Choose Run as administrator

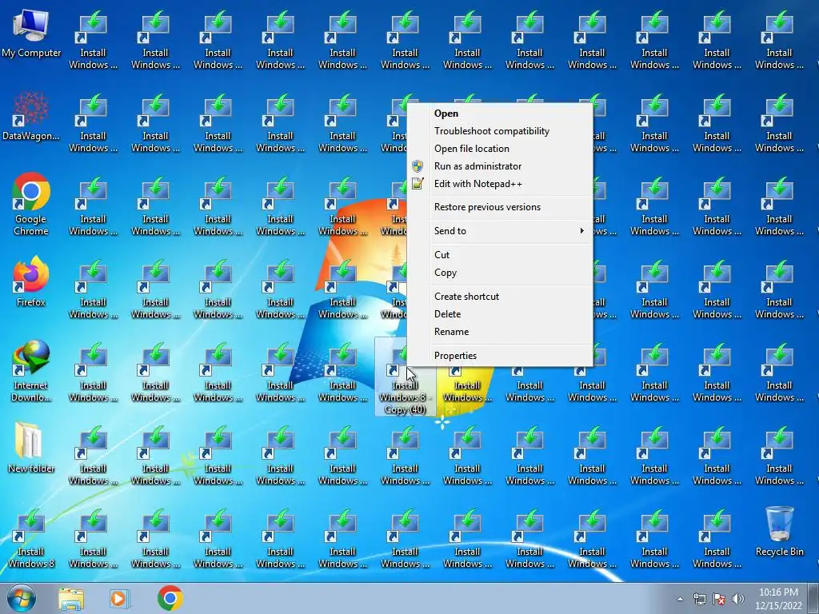[x=500, y=166]
